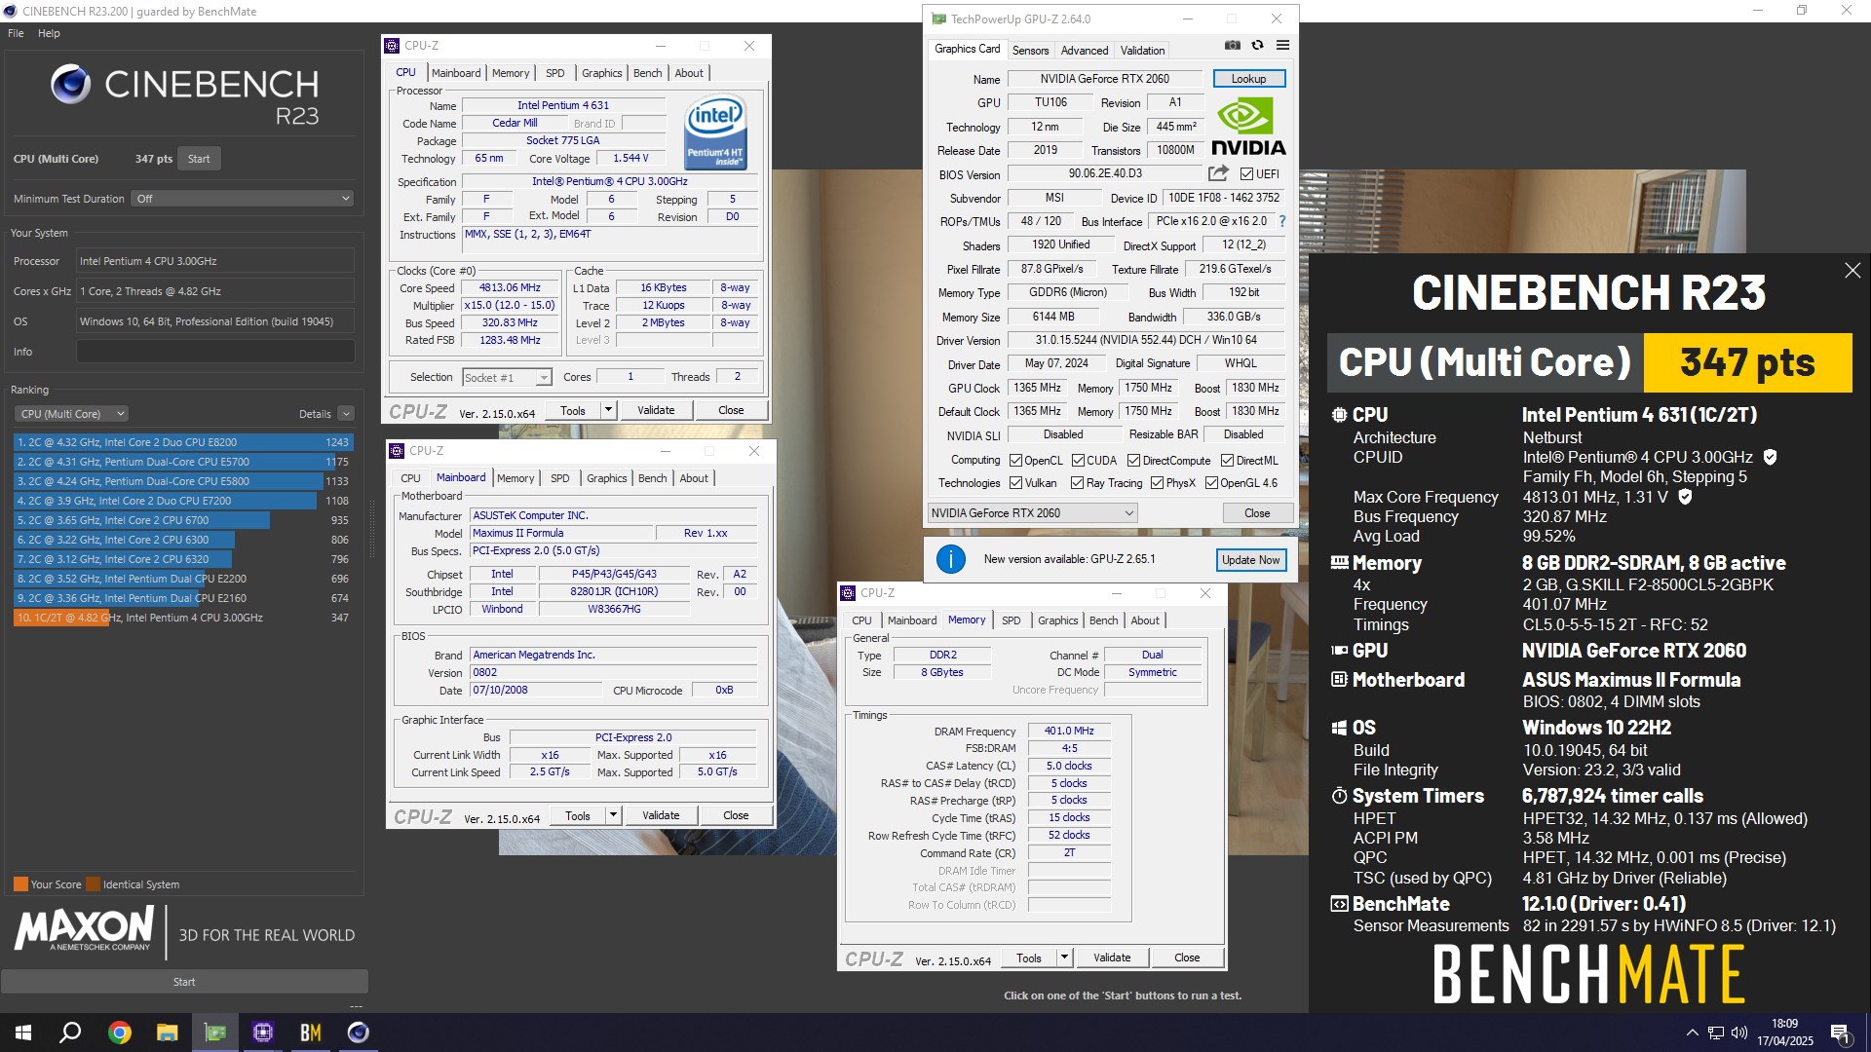Click the Intel Pentium 4 HT logo
This screenshot has height=1052, width=1871.
[715, 131]
